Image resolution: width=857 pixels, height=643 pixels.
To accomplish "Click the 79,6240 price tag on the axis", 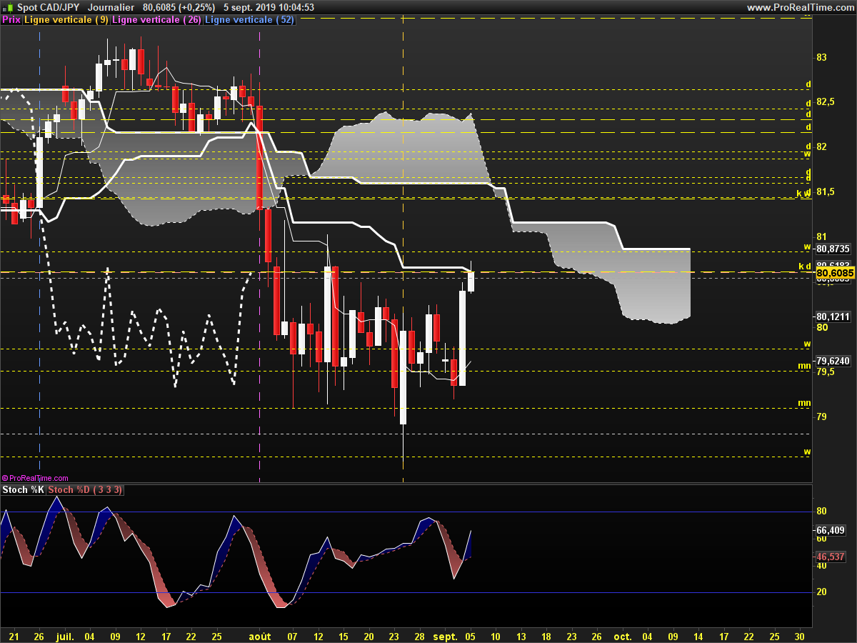I will point(833,362).
